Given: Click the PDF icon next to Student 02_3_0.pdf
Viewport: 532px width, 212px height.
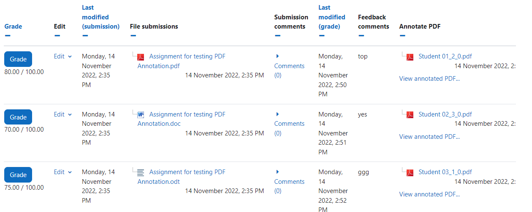Looking at the screenshot, I should pyautogui.click(x=410, y=114).
